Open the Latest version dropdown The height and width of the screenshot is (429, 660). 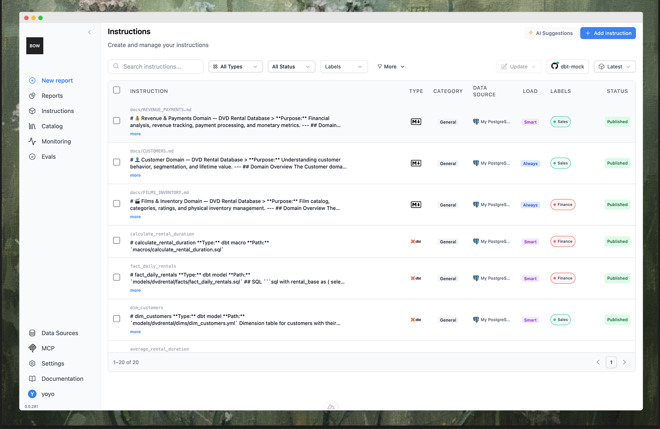(614, 67)
